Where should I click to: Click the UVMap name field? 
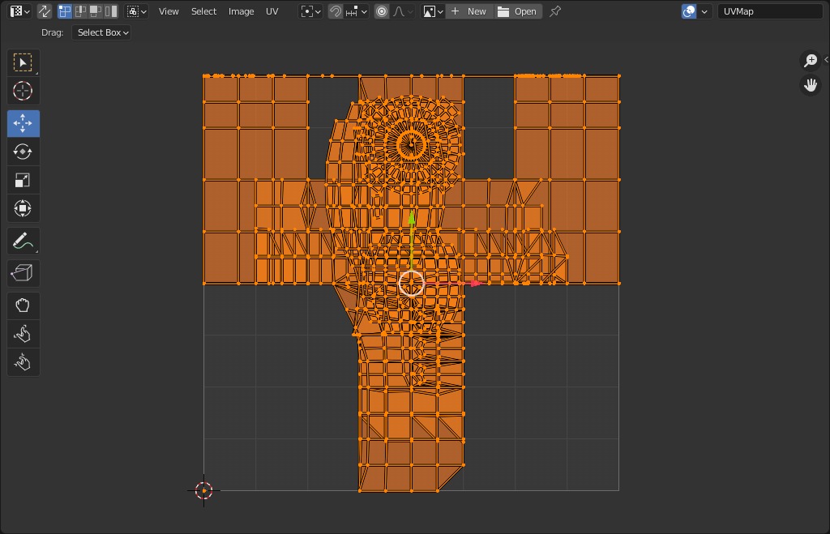(x=770, y=11)
